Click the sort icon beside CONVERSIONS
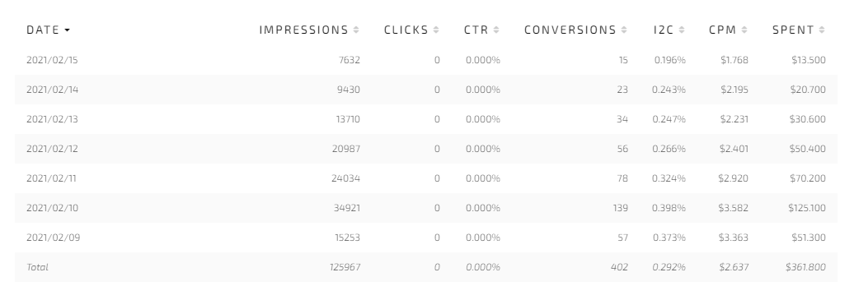 pos(624,30)
